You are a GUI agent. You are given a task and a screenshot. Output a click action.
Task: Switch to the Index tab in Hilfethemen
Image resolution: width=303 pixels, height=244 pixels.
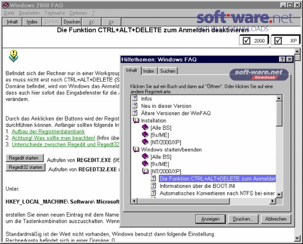149,71
